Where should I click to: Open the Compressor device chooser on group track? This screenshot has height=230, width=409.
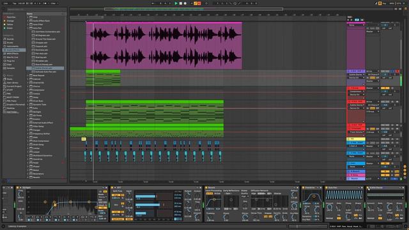point(357,91)
